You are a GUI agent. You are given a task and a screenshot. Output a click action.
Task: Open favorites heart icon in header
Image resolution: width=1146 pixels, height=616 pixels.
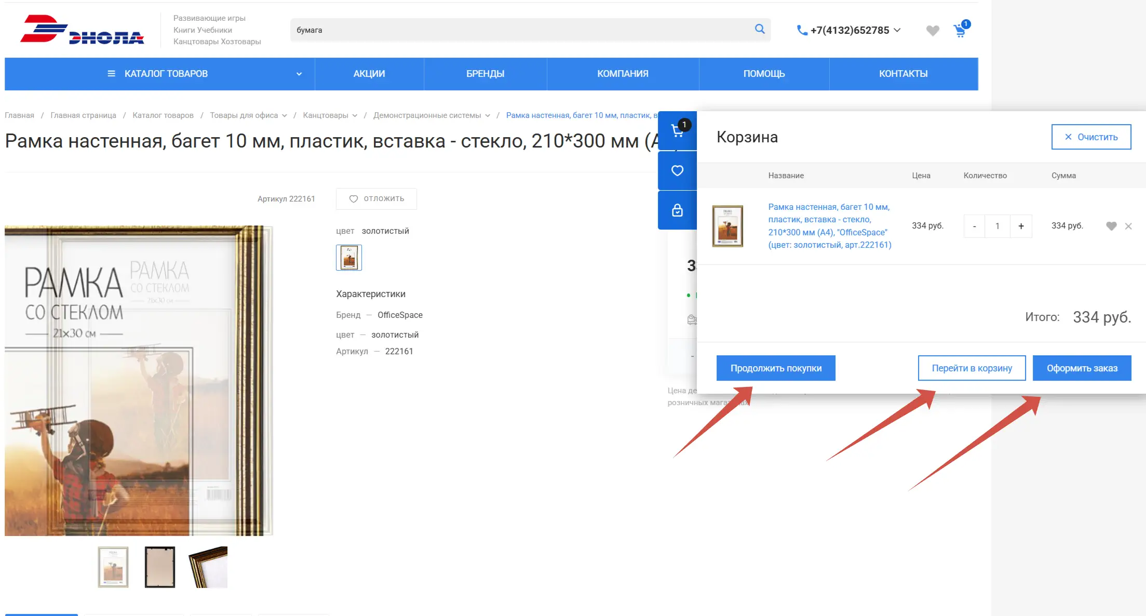pyautogui.click(x=932, y=31)
